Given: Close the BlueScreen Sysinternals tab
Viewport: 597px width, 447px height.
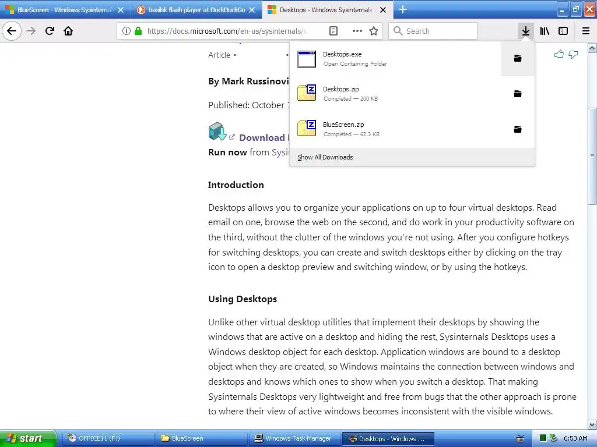Looking at the screenshot, I should (120, 10).
